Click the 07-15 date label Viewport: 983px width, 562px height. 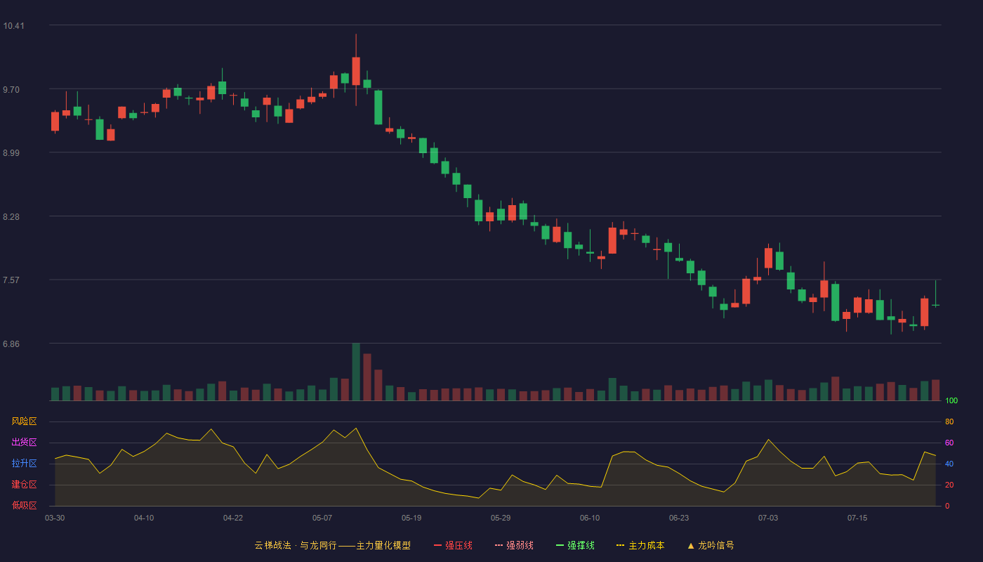click(x=857, y=518)
